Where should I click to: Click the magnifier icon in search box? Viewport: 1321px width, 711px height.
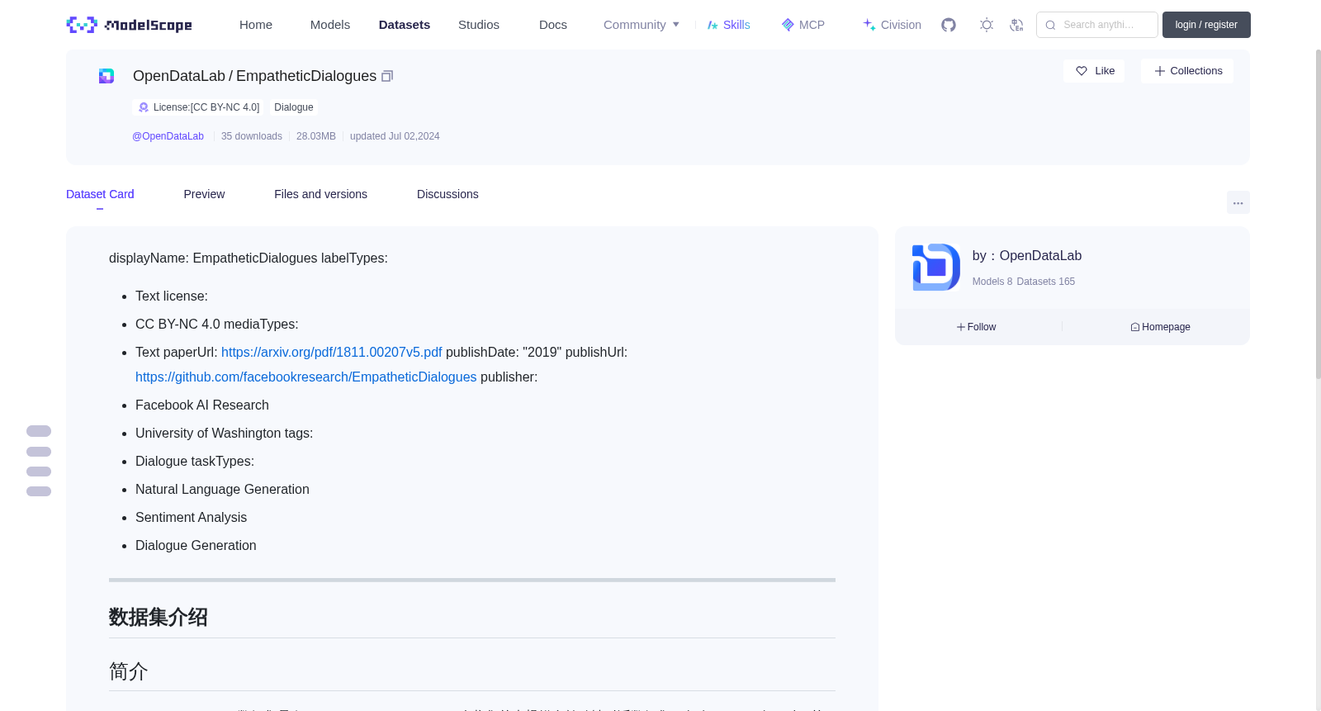click(x=1050, y=25)
